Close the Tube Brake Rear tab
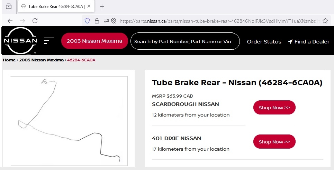Viewport: 334px width, 170px height. click(x=89, y=6)
